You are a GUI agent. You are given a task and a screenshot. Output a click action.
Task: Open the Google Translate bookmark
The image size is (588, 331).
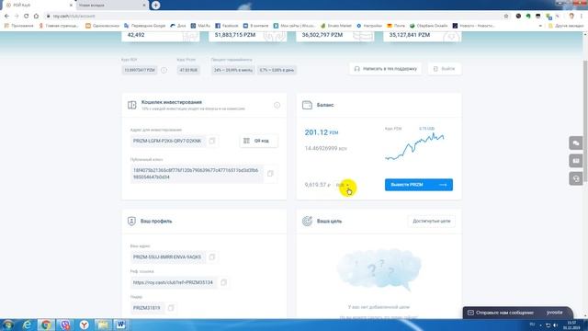point(144,26)
